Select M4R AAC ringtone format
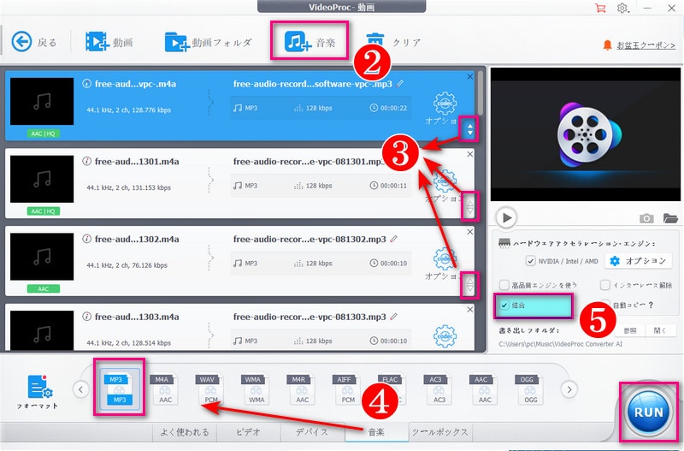The image size is (684, 451). (303, 389)
